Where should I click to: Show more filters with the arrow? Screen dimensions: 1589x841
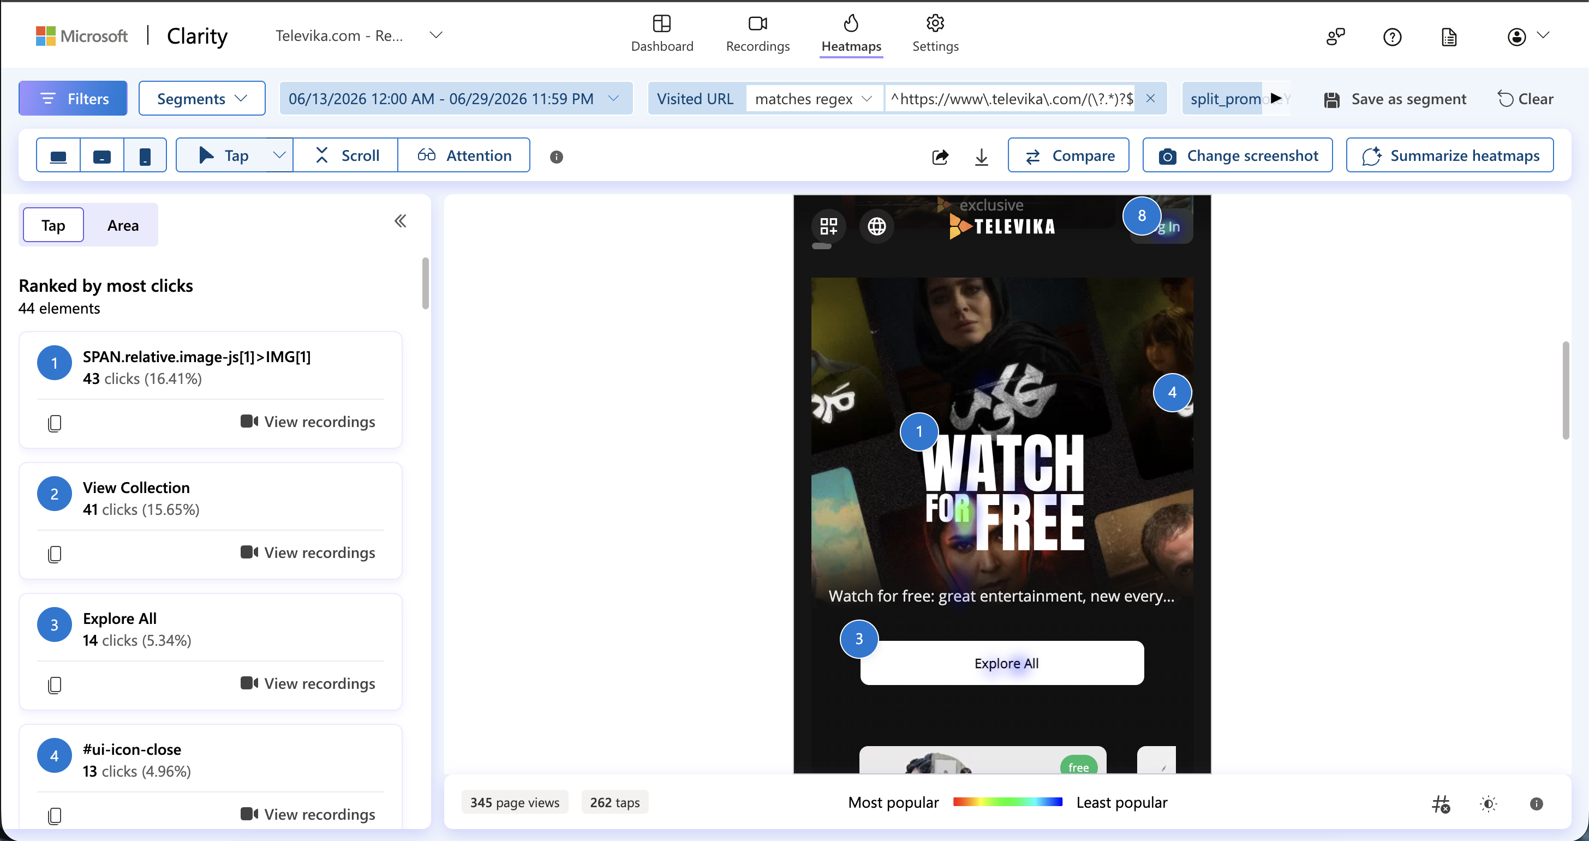tap(1276, 98)
